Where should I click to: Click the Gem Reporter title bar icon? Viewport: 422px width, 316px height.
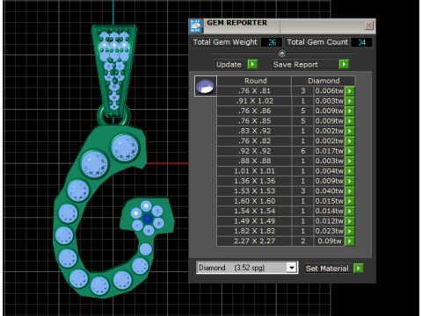tap(195, 26)
